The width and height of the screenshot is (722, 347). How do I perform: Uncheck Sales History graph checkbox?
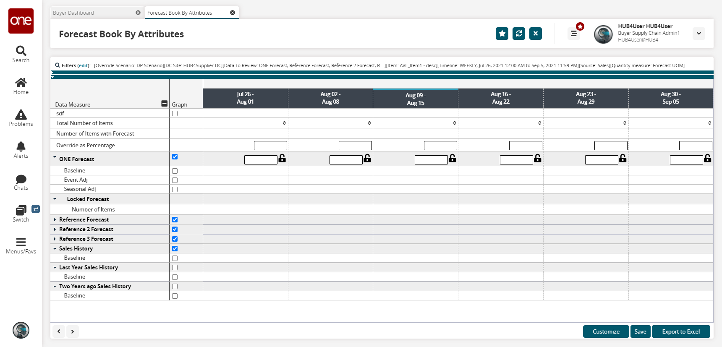(175, 248)
